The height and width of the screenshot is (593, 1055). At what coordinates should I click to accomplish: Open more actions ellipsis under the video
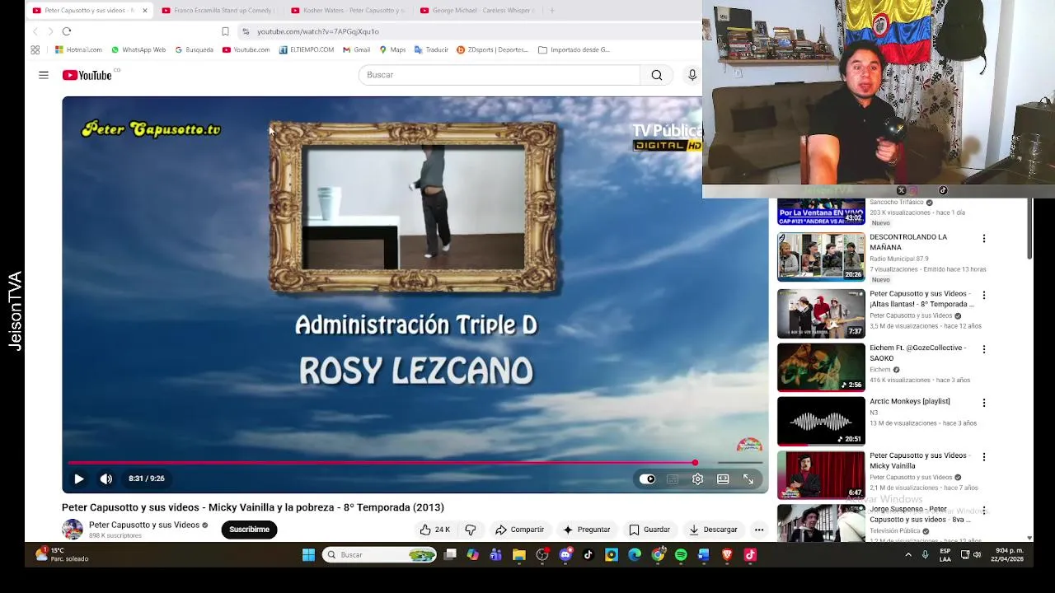tap(759, 530)
